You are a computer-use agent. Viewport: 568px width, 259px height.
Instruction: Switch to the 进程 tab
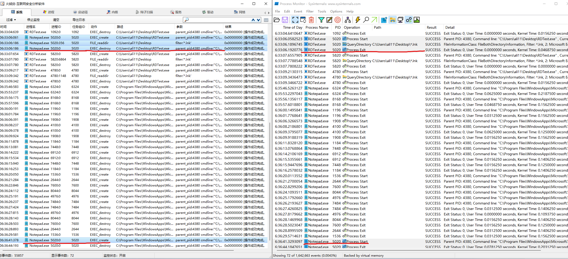pyautogui.click(x=49, y=12)
